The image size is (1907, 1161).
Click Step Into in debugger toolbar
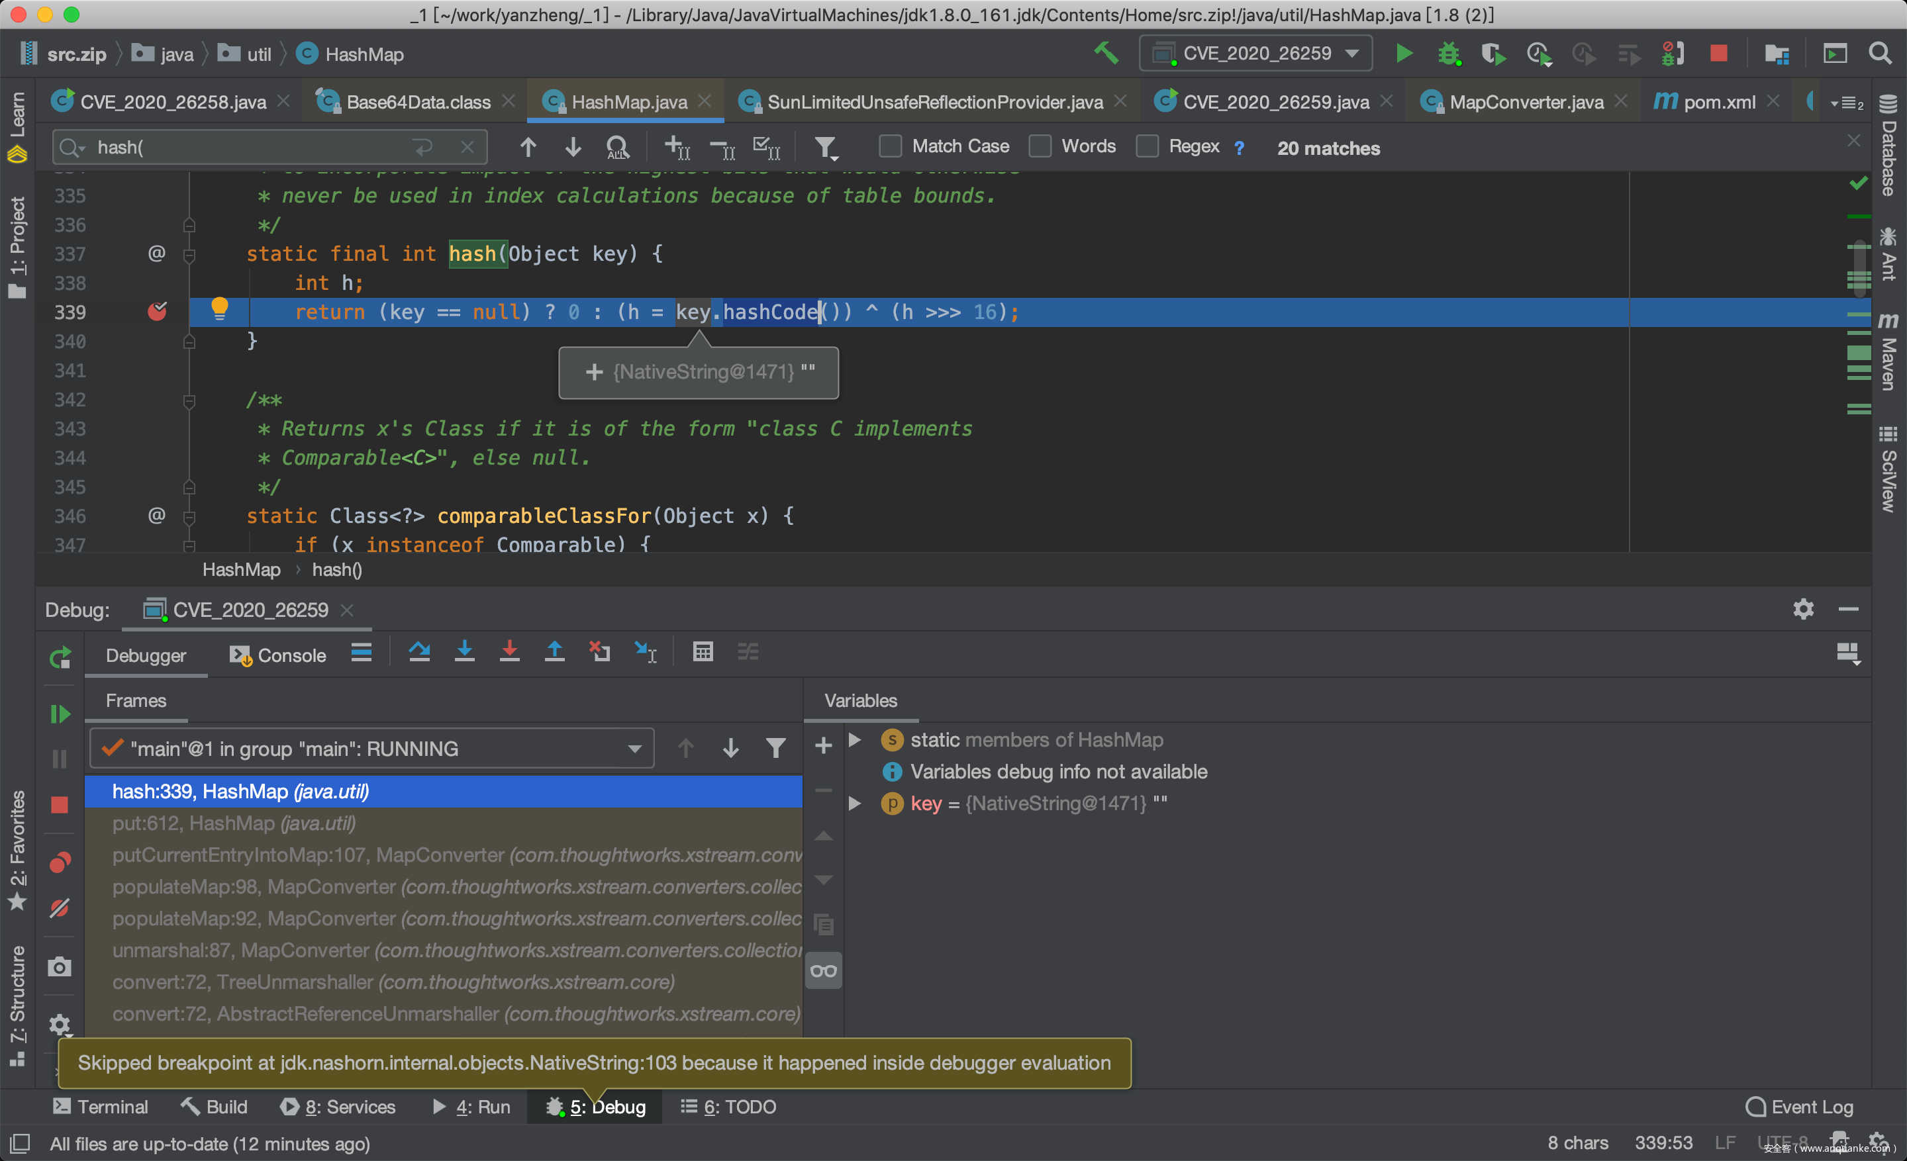click(x=464, y=652)
